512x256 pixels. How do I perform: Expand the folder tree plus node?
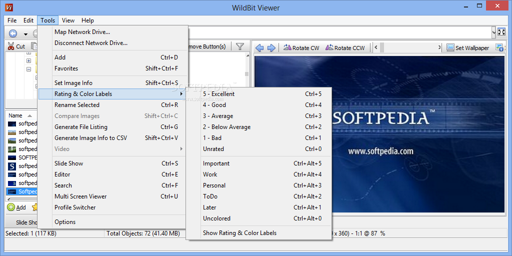tap(28, 60)
